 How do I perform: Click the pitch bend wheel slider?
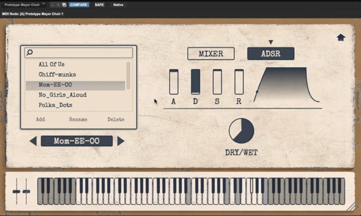[x=16, y=191]
